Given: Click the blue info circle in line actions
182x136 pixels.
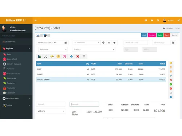Looking at the screenshot, I should coord(171,97).
